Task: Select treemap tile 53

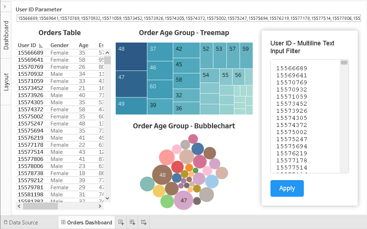Action: pos(220,55)
